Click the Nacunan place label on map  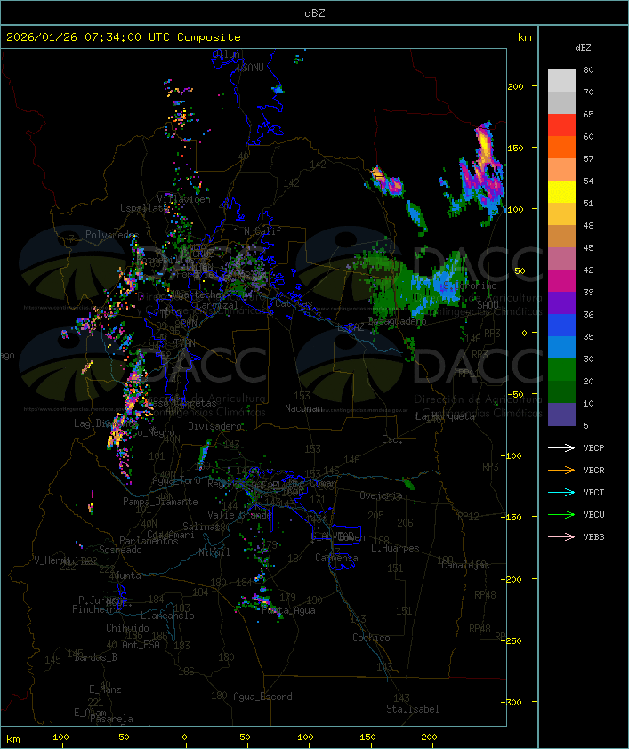click(303, 408)
